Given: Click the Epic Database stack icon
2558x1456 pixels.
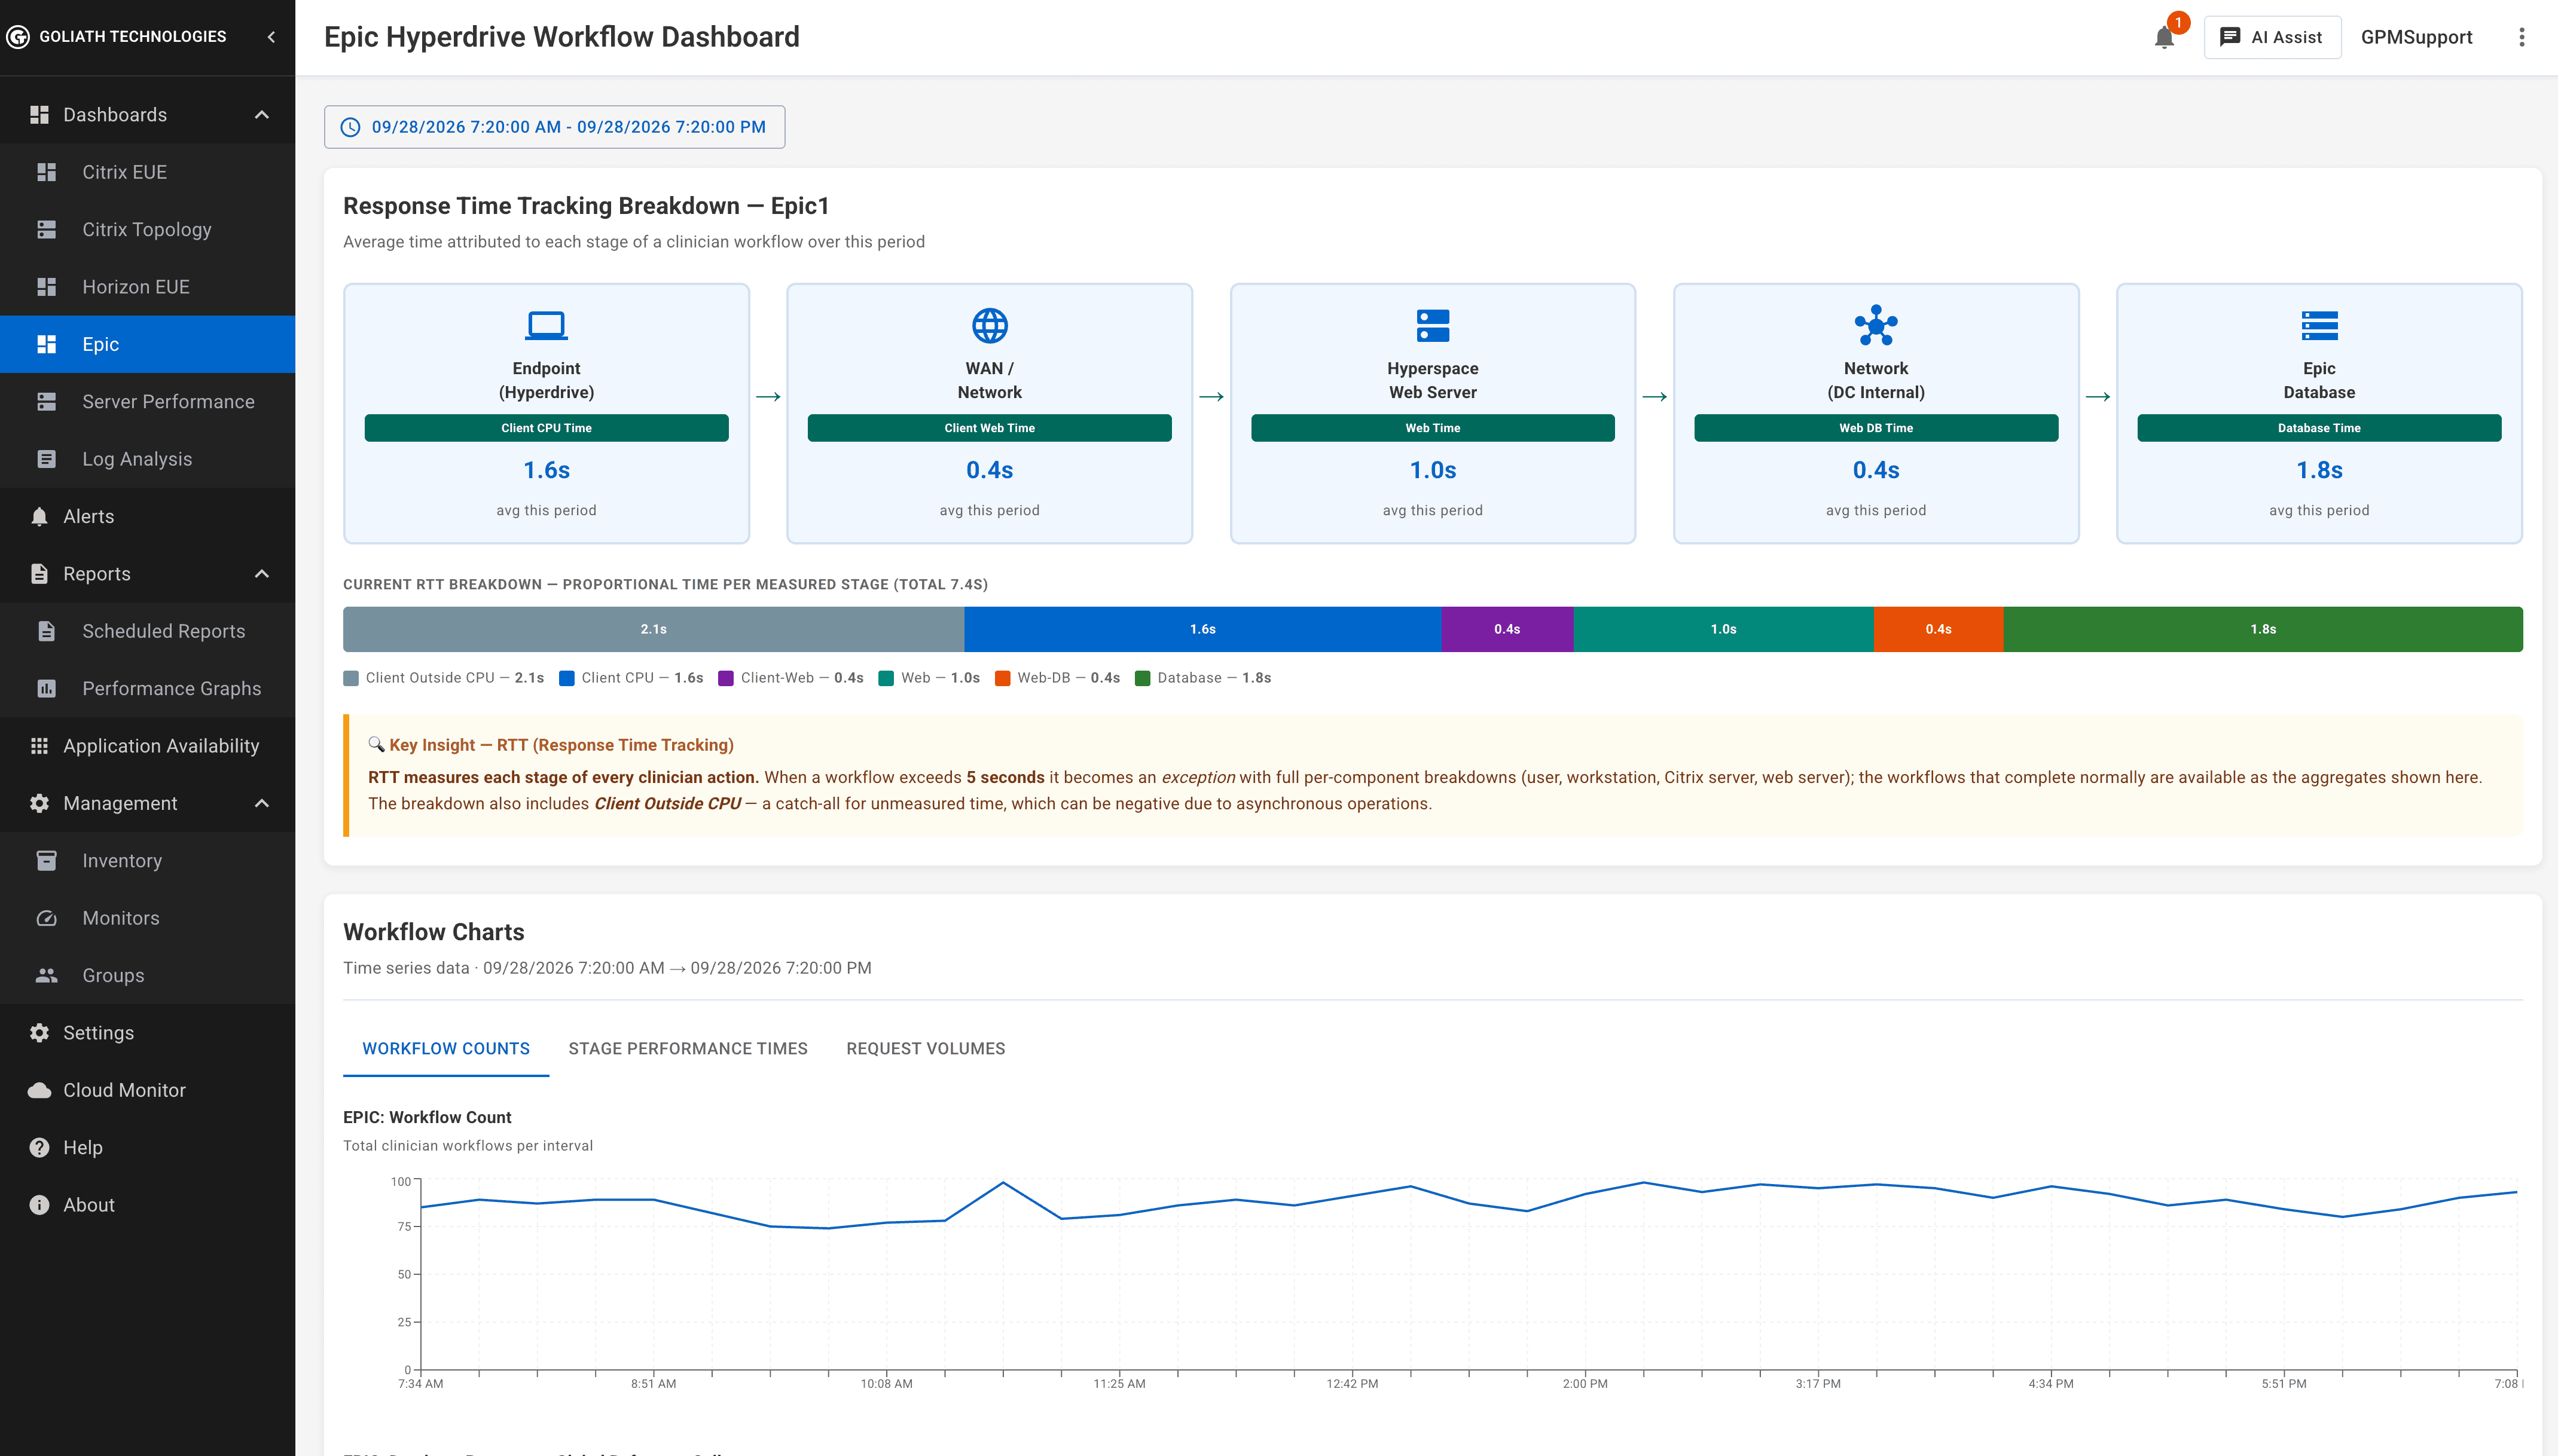Looking at the screenshot, I should click(2319, 325).
